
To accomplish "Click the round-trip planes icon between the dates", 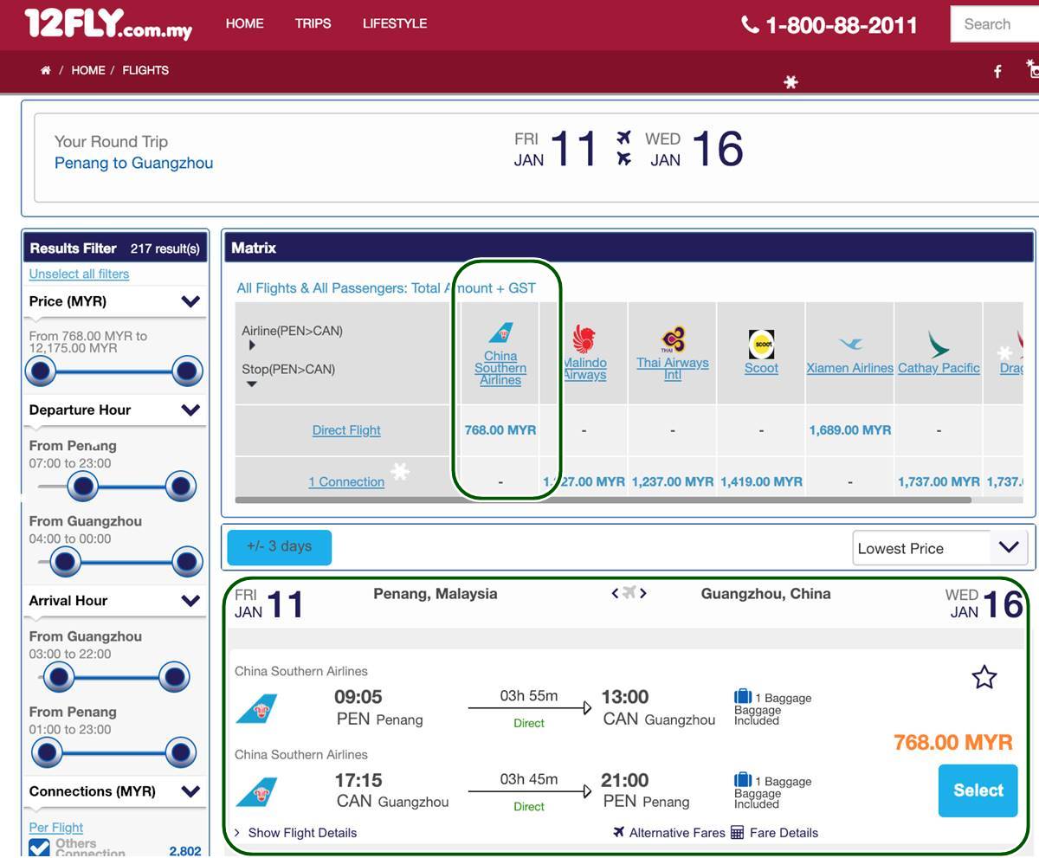I will click(624, 148).
